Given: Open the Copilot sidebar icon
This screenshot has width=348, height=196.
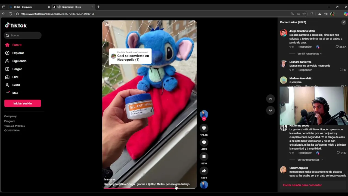Looking at the screenshot, I should (346, 14).
